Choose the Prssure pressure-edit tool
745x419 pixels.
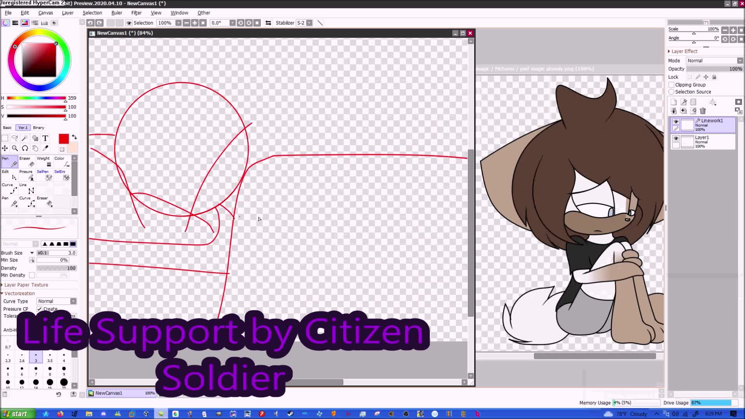[27, 175]
